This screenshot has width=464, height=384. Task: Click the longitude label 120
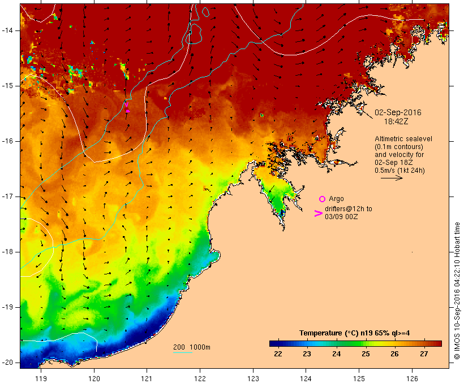[x=94, y=378]
